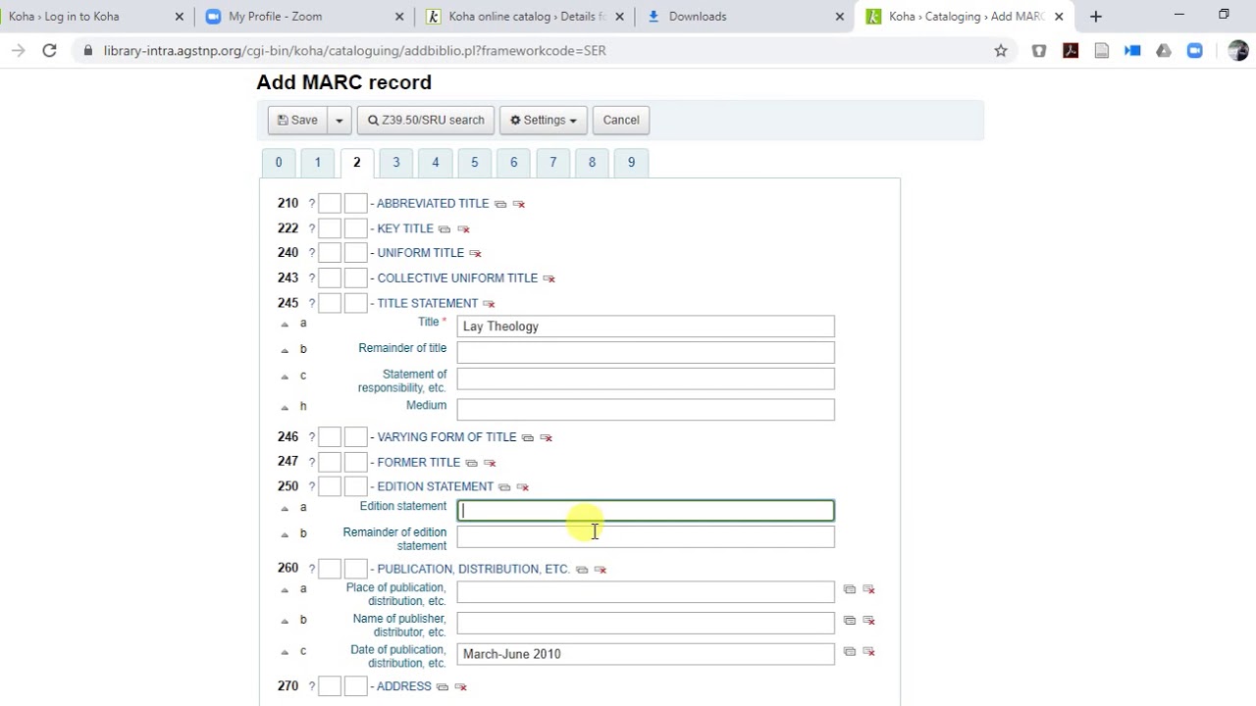This screenshot has height=706, width=1256.
Task: Move the Statement of responsibility subfield up
Action: point(285,377)
